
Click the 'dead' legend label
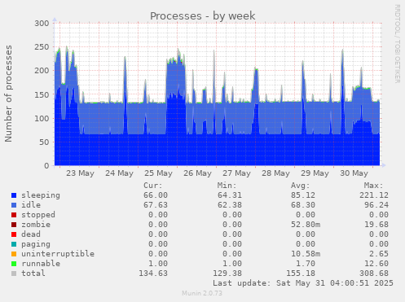pyautogui.click(x=31, y=234)
